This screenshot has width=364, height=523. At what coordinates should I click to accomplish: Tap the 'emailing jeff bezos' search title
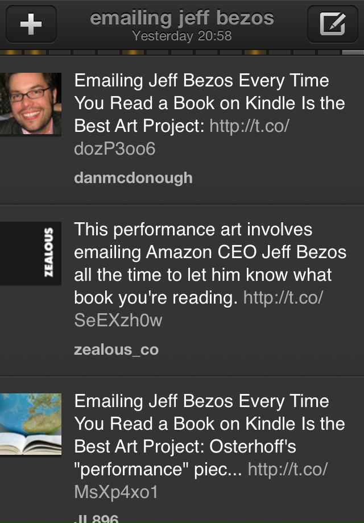coord(181,18)
